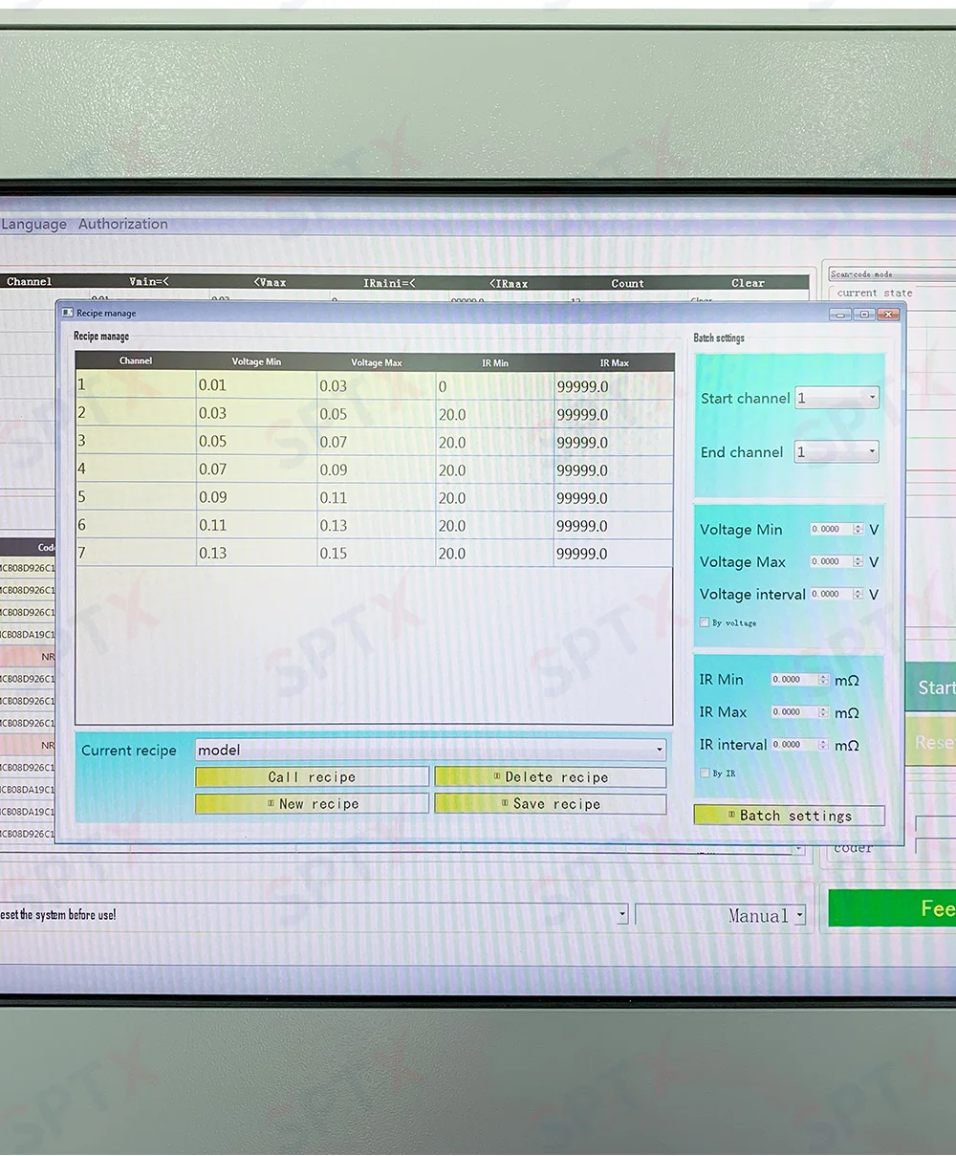
Task: Click the Voltage Min spinner field
Action: click(831, 530)
